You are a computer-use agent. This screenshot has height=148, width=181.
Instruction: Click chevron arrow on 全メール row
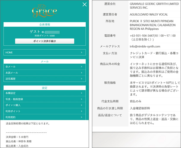[x=81, y=67]
